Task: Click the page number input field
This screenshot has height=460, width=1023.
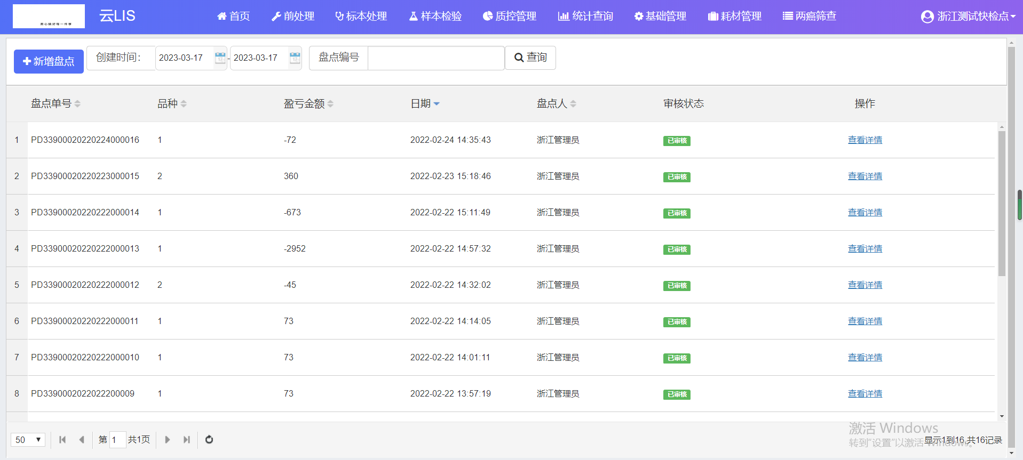Action: [117, 440]
